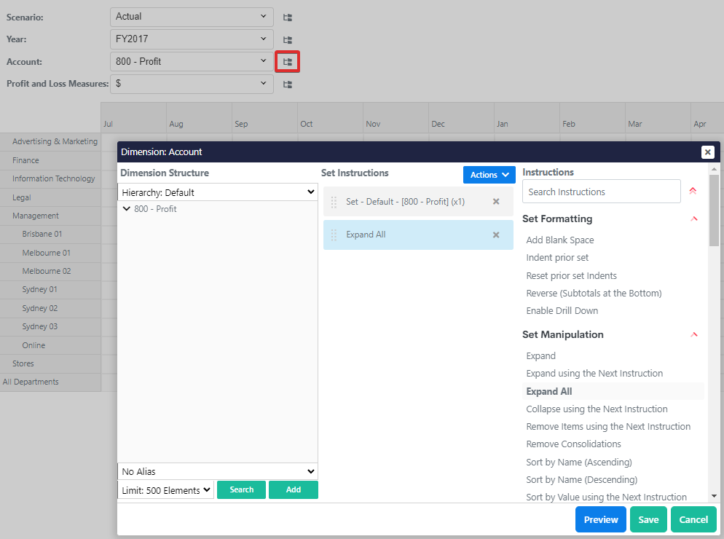Collapse the Set Formatting section

(x=693, y=219)
